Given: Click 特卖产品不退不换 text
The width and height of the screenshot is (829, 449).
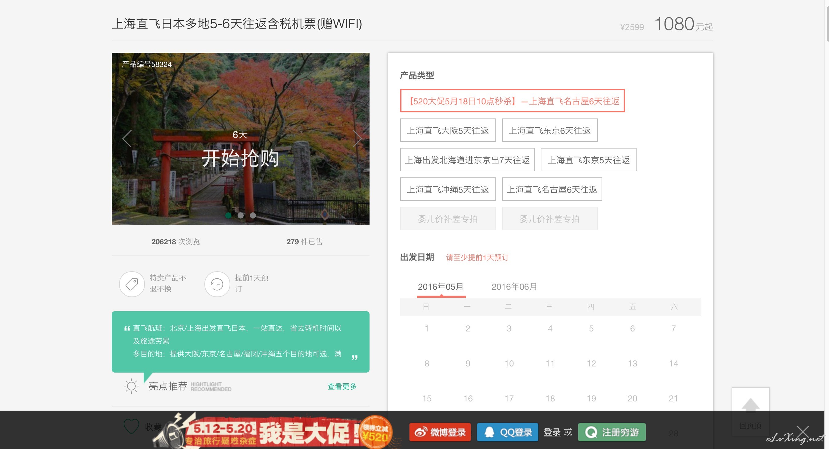Looking at the screenshot, I should [x=168, y=283].
